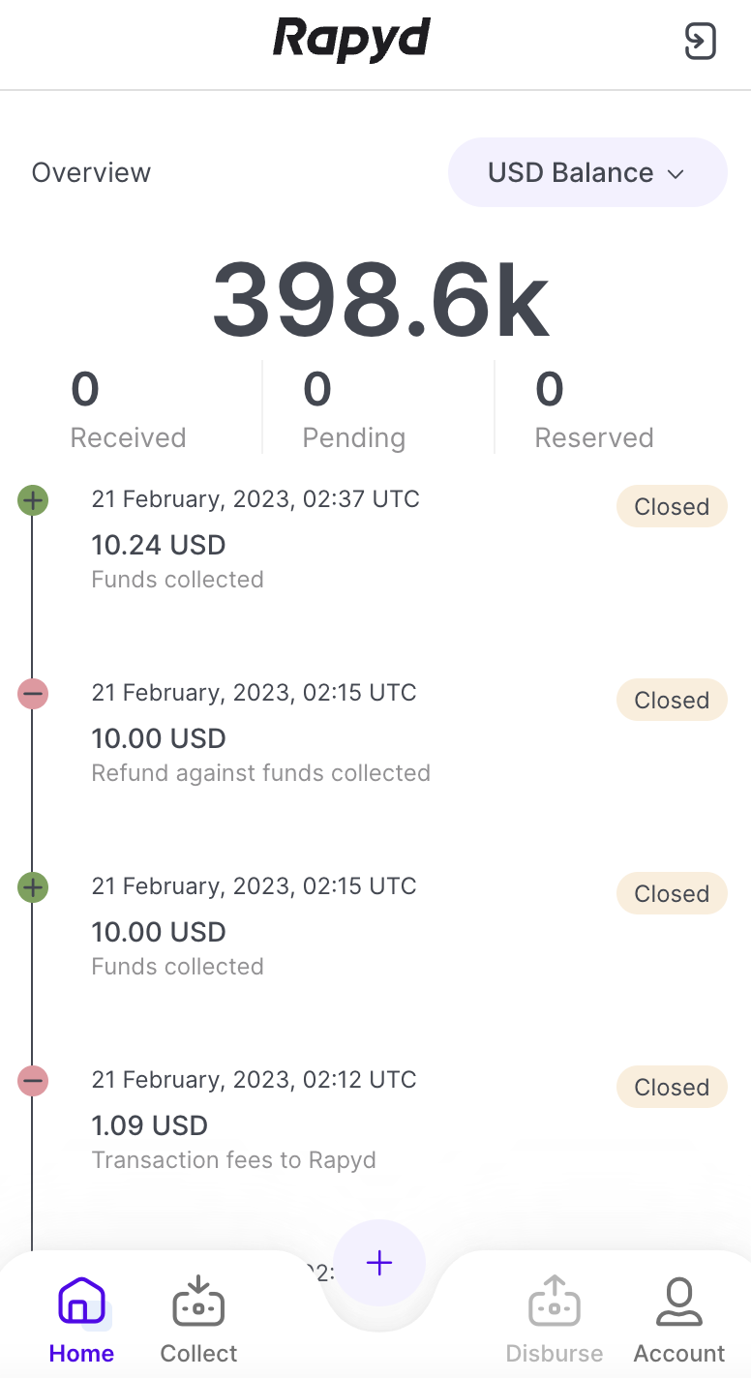Tap the purple plus floating button
This screenshot has height=1378, width=751.
click(x=378, y=1263)
